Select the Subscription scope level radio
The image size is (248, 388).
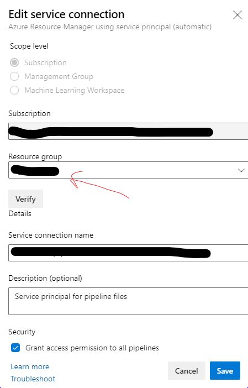click(14, 62)
